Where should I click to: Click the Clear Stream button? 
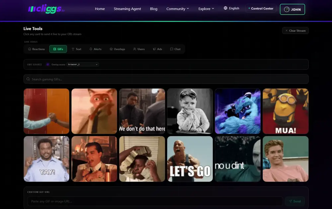(x=295, y=31)
